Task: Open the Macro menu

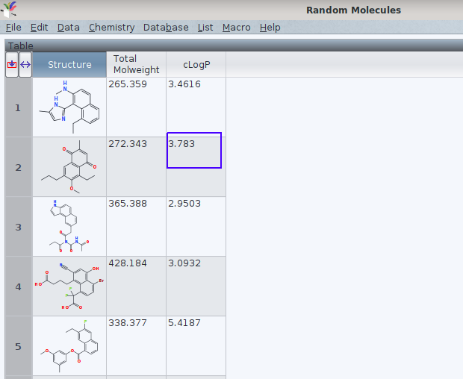Action: [236, 28]
